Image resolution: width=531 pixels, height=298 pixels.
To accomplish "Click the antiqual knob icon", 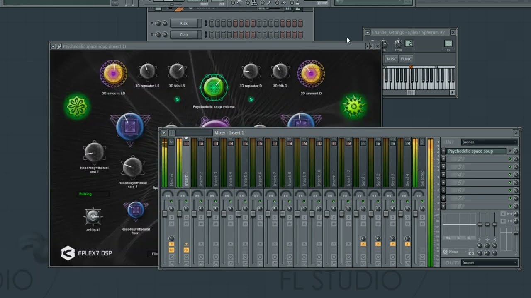I will 93,216.
